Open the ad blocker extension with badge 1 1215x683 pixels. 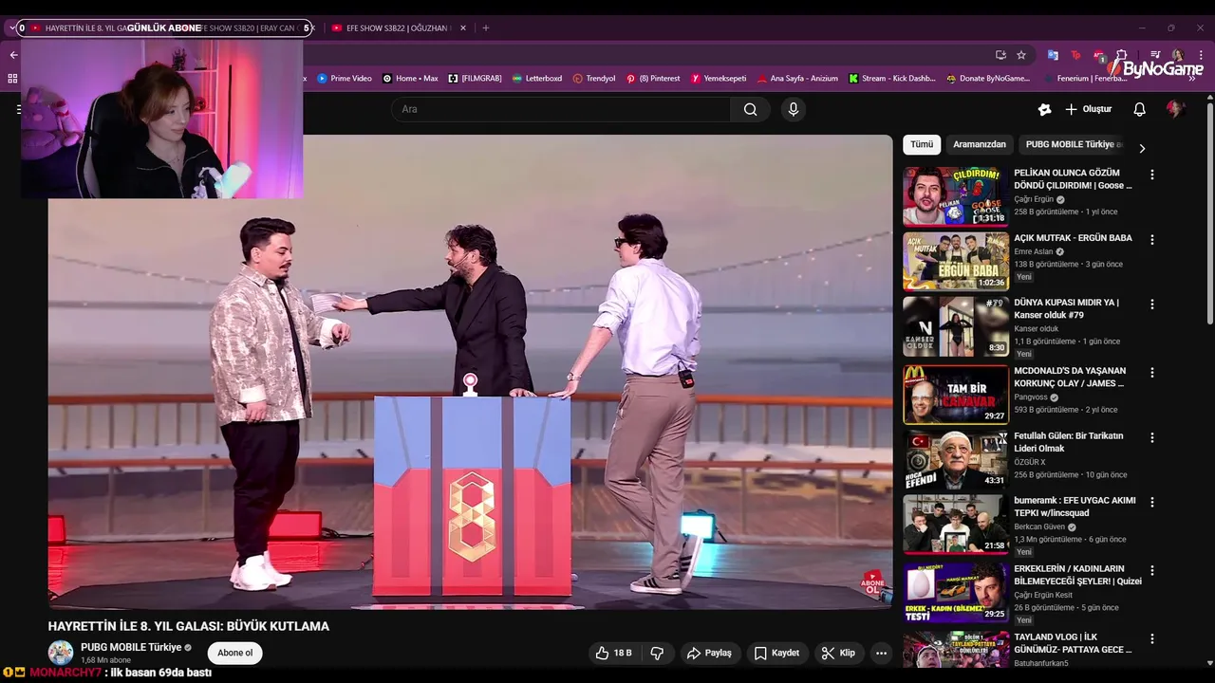[1099, 56]
